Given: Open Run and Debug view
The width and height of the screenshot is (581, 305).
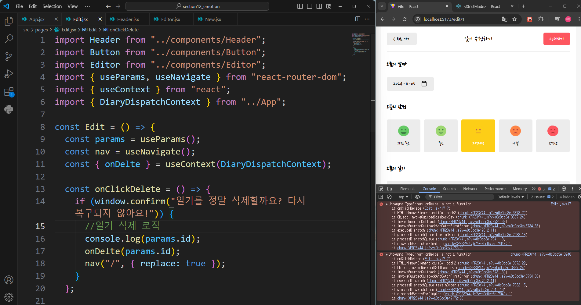Looking at the screenshot, I should [9, 74].
